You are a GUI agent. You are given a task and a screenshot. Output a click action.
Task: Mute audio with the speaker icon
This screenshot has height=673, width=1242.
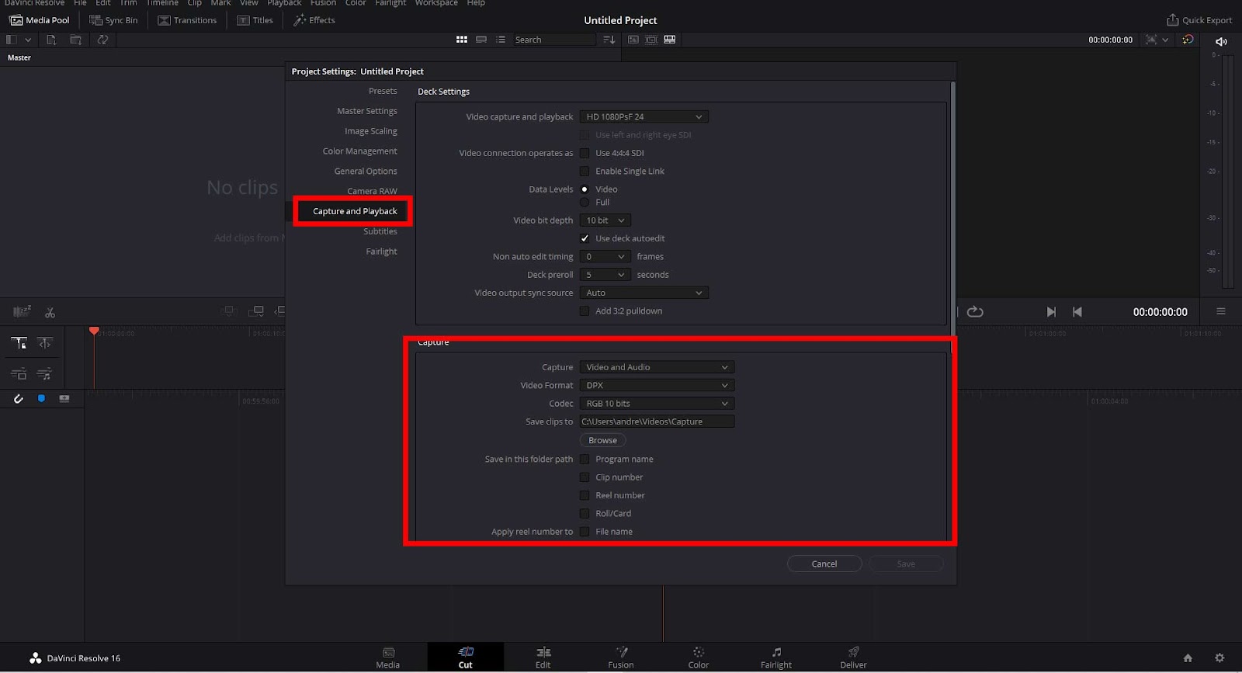(x=1221, y=41)
